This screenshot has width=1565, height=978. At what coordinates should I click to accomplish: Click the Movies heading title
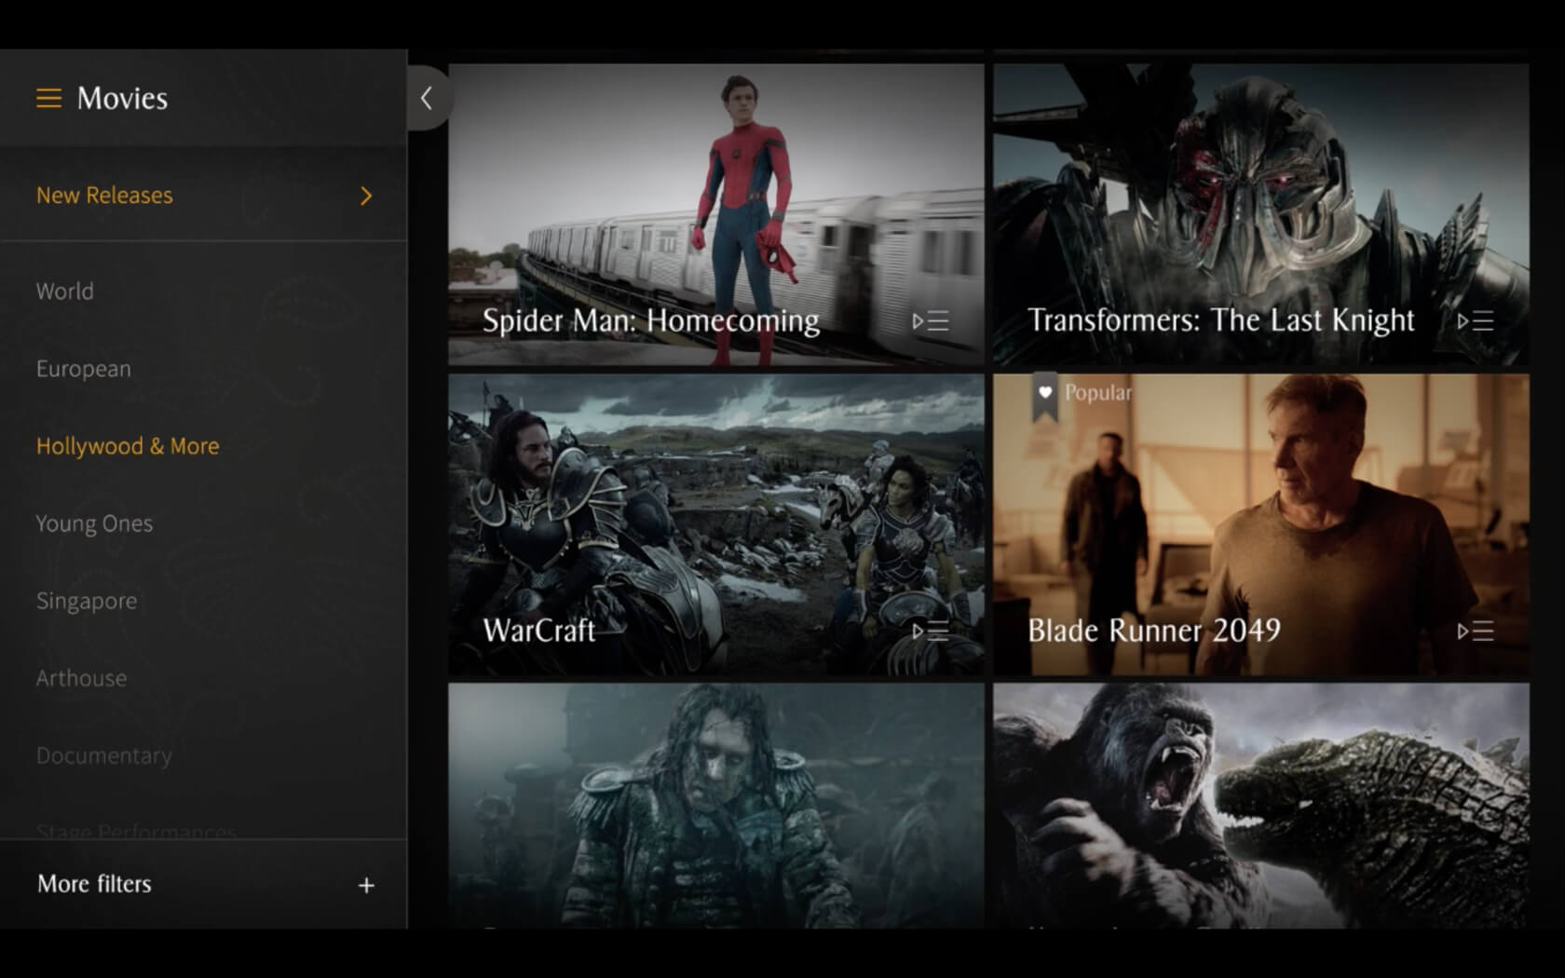click(122, 98)
